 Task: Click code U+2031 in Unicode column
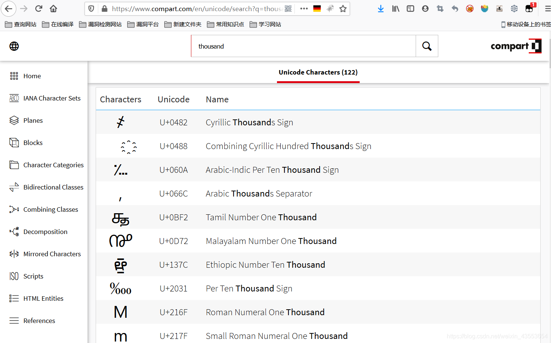pos(174,288)
